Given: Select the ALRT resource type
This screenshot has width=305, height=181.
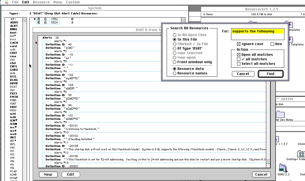Looking at the screenshot, I should (14, 26).
